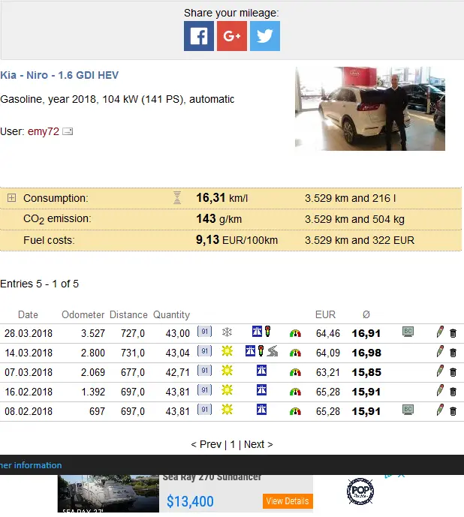
Task: Send message via envelope icon next to emy72
Action: coord(68,131)
